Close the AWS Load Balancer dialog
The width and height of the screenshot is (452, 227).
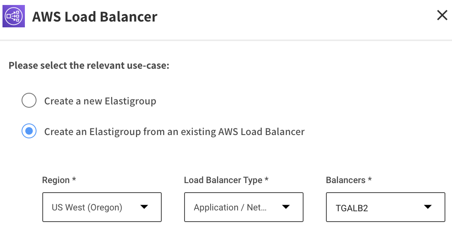point(442,16)
